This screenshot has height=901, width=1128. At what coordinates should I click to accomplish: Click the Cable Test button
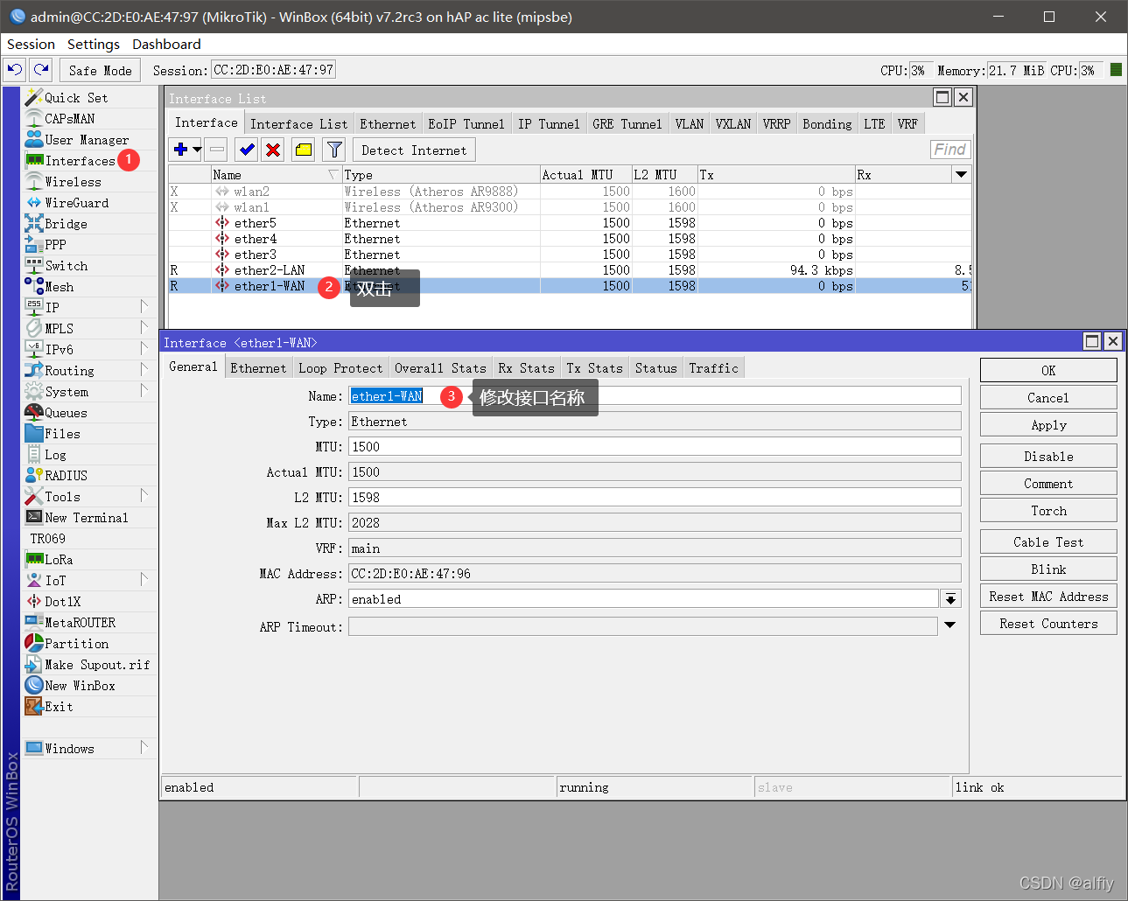[x=1048, y=541]
